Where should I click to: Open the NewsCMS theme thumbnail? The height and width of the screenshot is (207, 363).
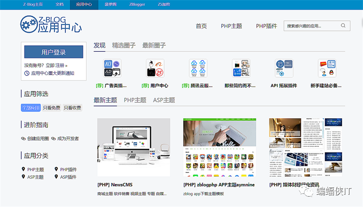[x=134, y=147]
